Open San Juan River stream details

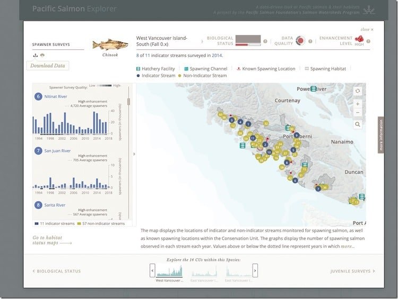point(57,151)
